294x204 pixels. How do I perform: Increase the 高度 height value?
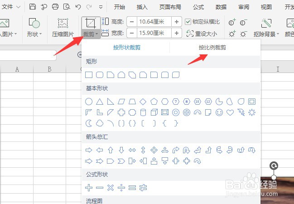(176, 22)
